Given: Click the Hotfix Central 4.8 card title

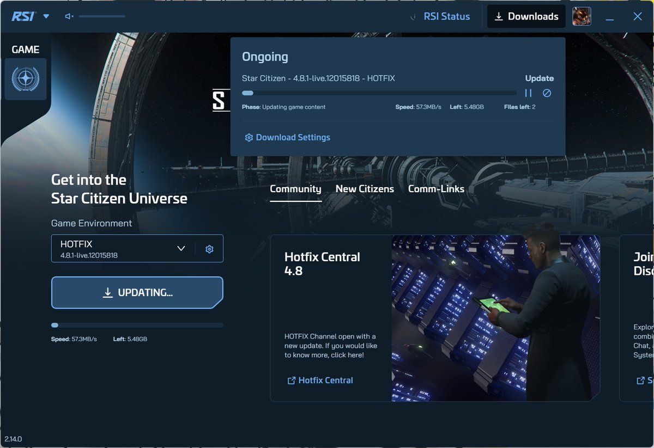Looking at the screenshot, I should [x=322, y=263].
